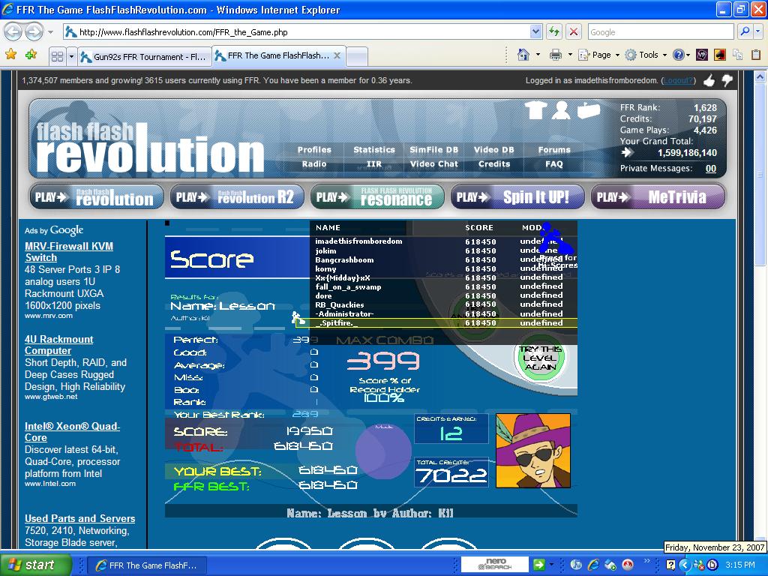
Task: Click the IE Home toolbar icon
Action: tap(523, 55)
